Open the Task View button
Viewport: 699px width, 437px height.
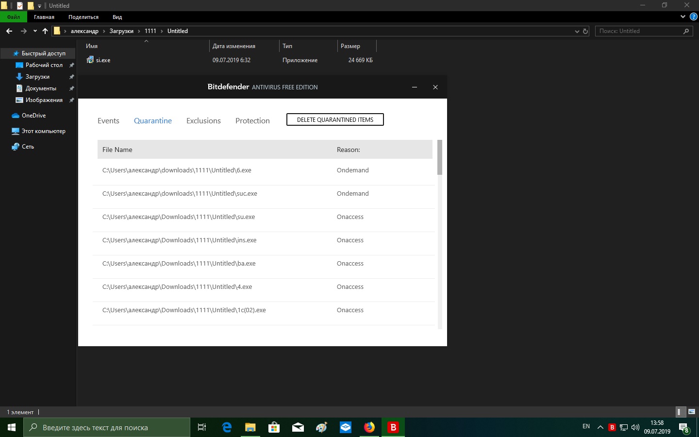[202, 427]
